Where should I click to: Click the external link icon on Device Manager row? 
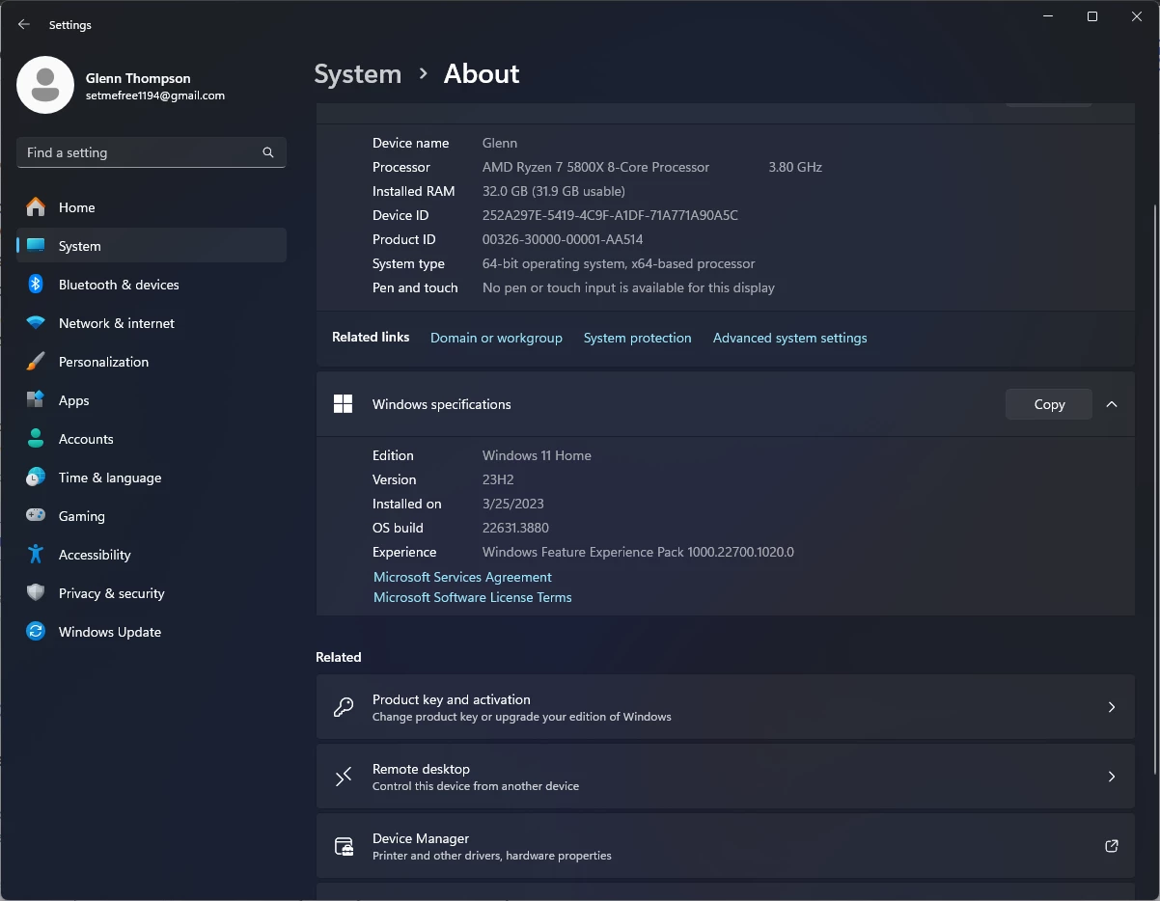[1112, 846]
